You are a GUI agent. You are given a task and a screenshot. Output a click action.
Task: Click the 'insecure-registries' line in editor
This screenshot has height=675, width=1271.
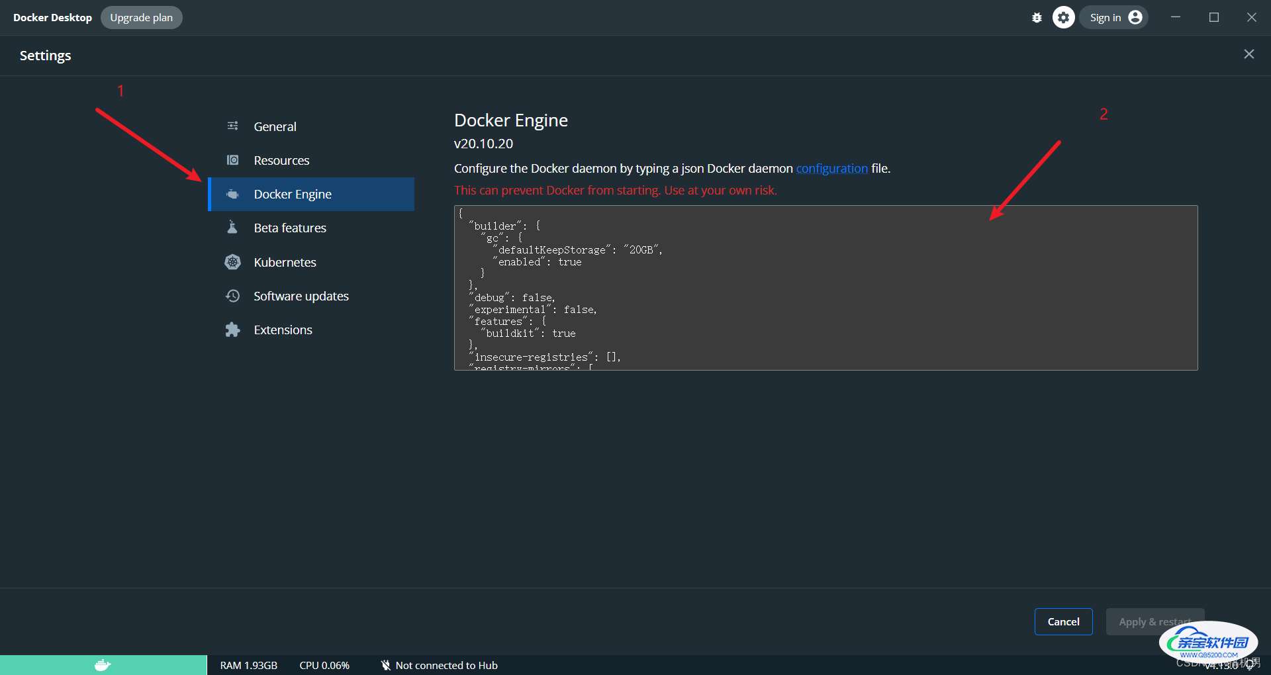pyautogui.click(x=545, y=357)
